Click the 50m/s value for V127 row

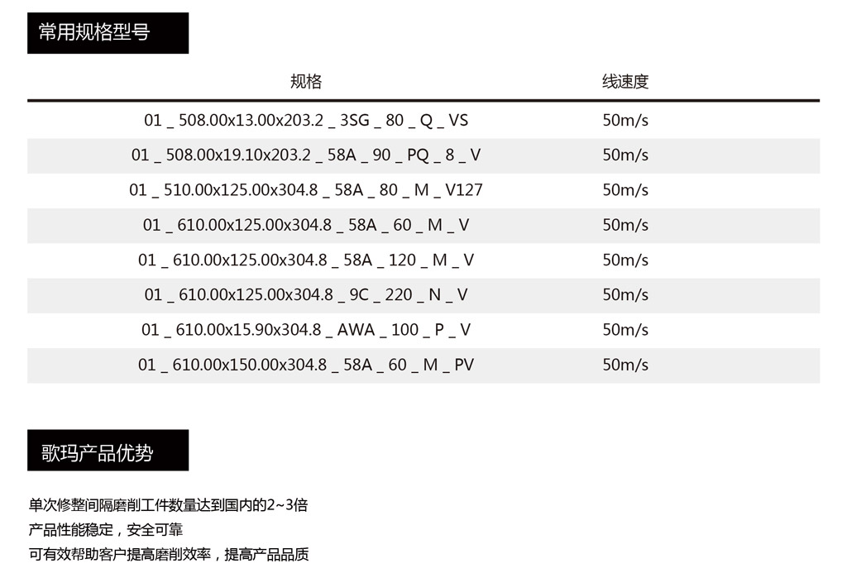click(x=625, y=190)
